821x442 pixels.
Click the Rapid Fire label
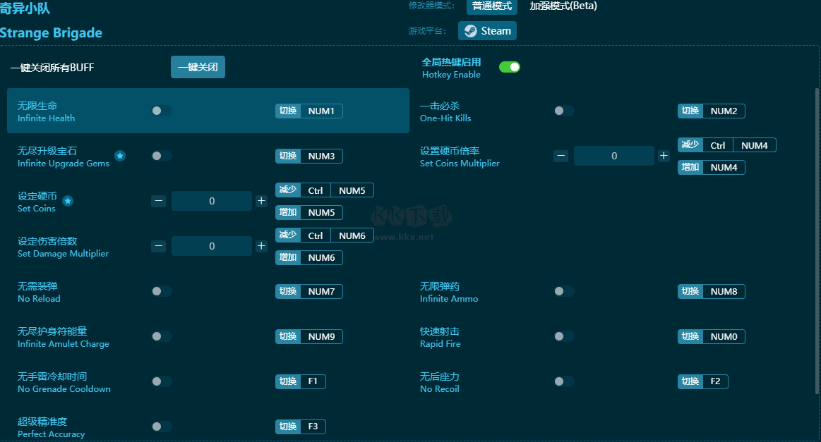441,344
